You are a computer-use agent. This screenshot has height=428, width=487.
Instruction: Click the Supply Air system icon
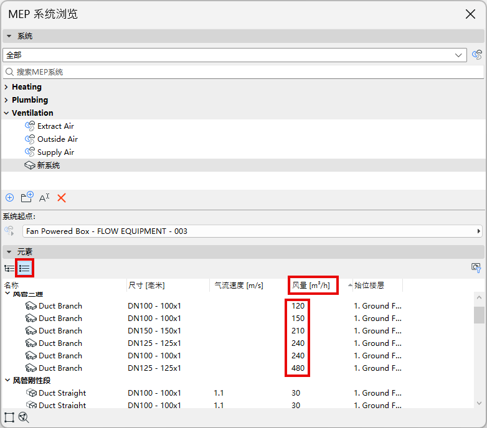tap(30, 152)
